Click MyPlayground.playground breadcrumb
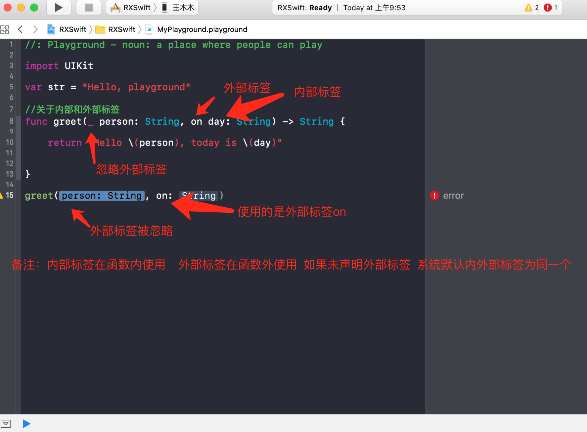This screenshot has width=587, height=432. [202, 29]
